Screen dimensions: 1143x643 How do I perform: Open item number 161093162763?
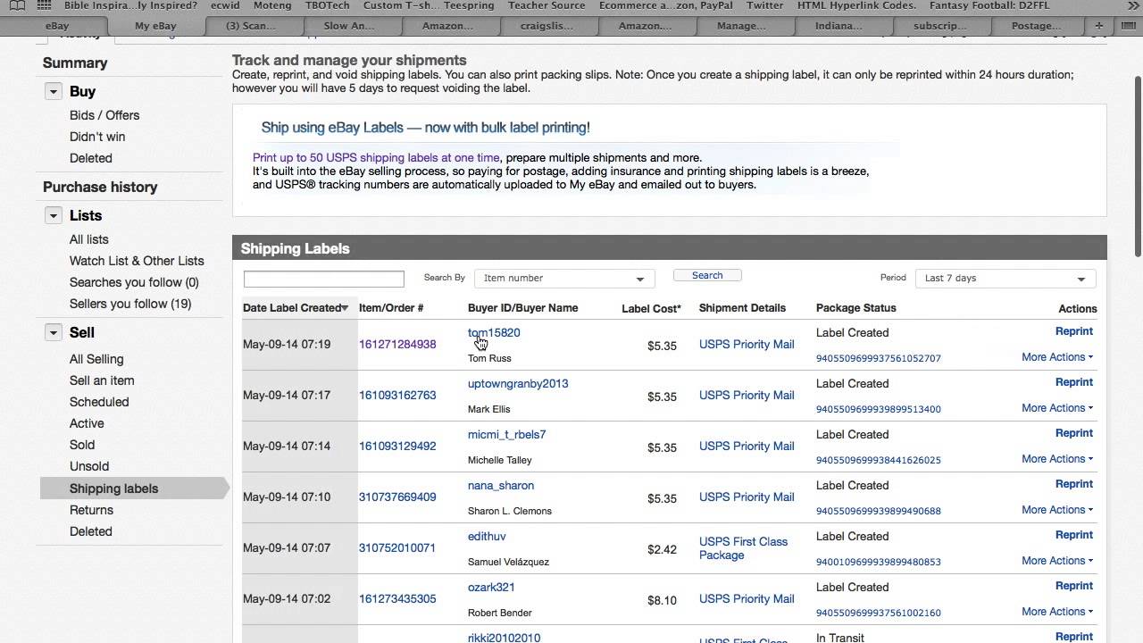pos(397,396)
